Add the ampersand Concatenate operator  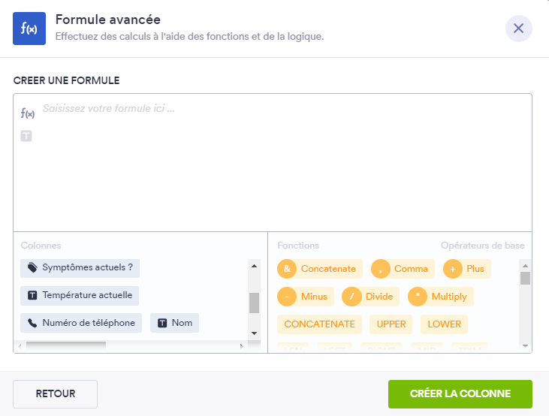coord(320,269)
